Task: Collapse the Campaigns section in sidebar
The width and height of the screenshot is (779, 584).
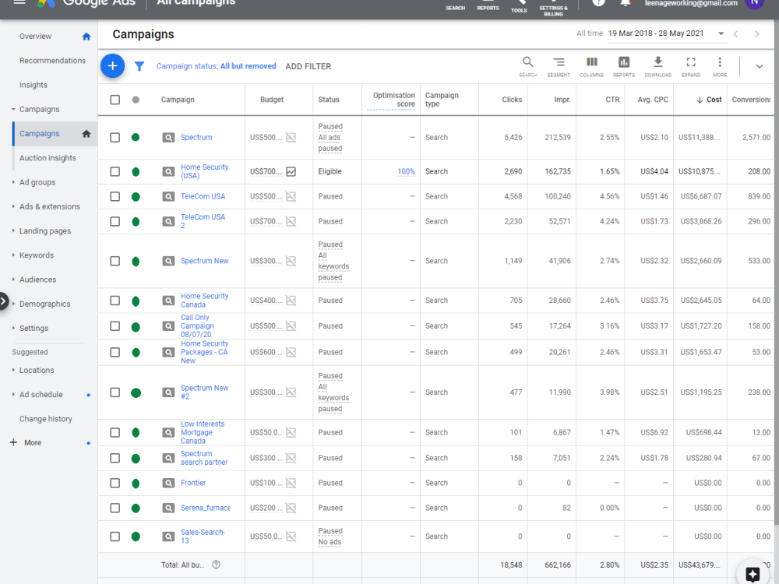Action: click(13, 109)
